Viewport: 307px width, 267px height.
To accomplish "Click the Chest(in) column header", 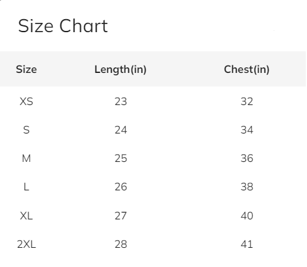I will pyautogui.click(x=247, y=69).
